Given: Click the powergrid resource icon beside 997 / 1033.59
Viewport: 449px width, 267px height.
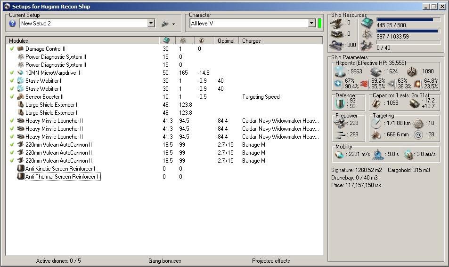Looking at the screenshot, I should (367, 34).
